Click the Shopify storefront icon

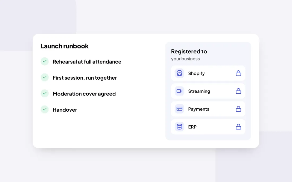(179, 73)
